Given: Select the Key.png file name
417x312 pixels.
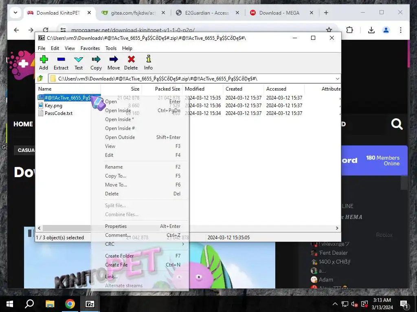Looking at the screenshot, I should click(53, 105).
